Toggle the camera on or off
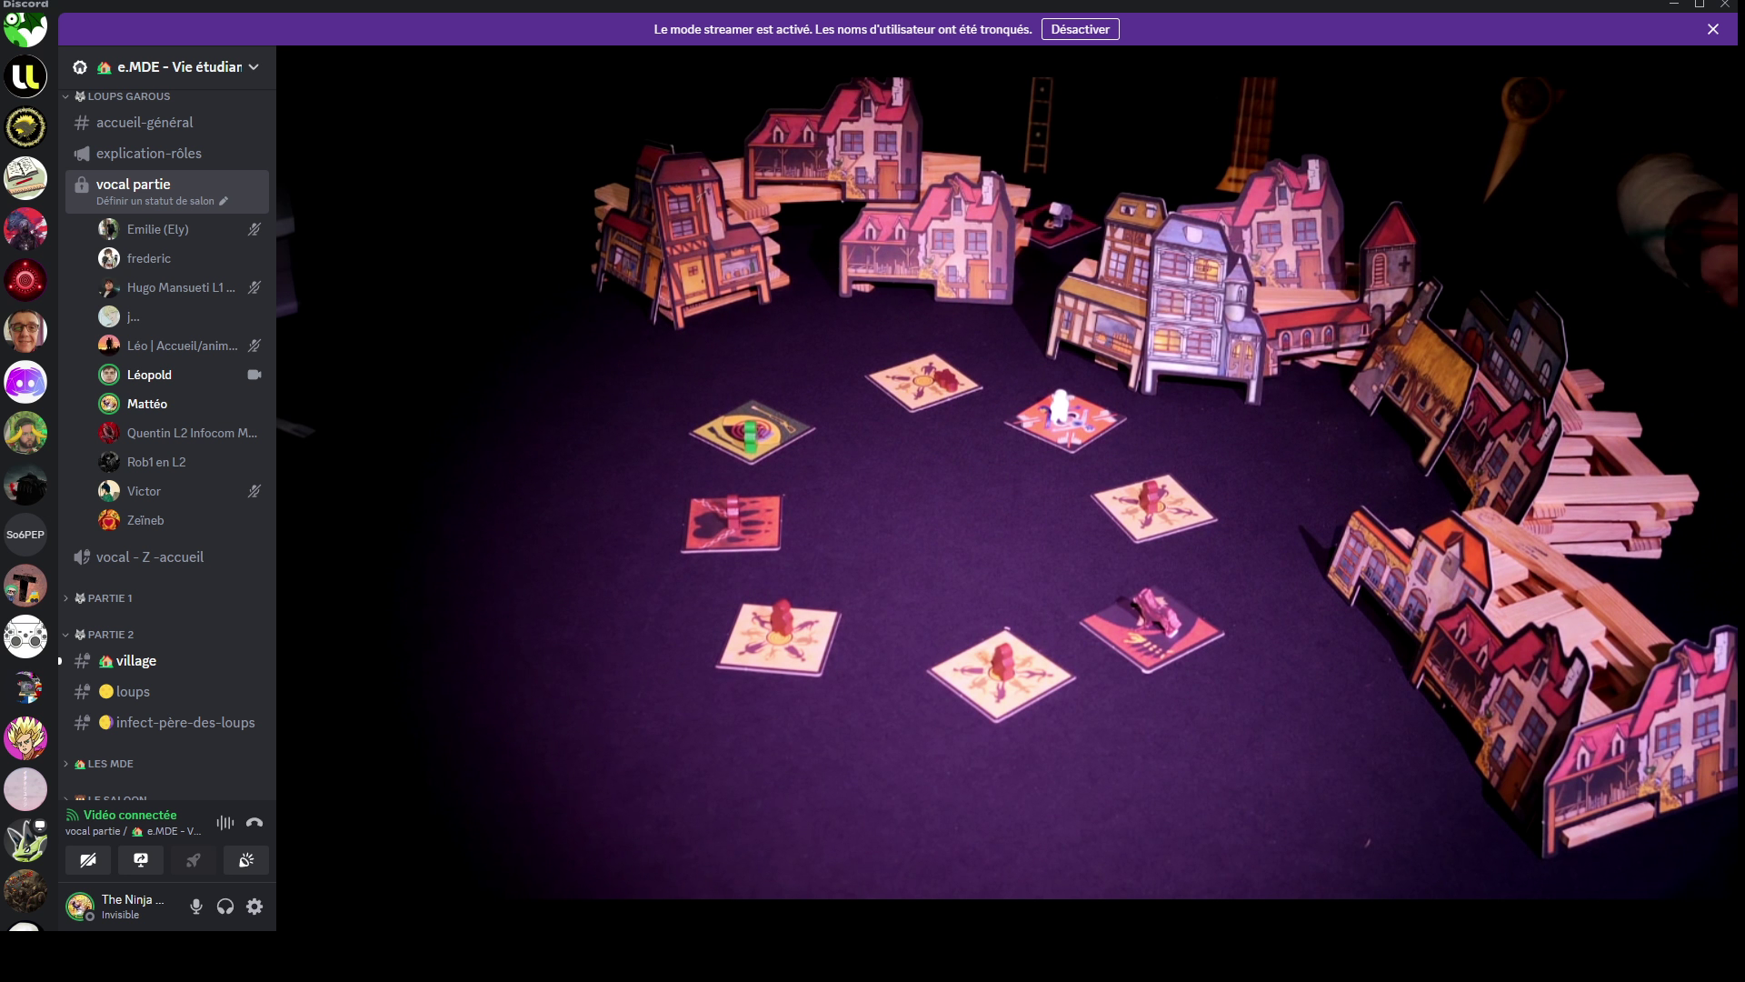 (88, 860)
